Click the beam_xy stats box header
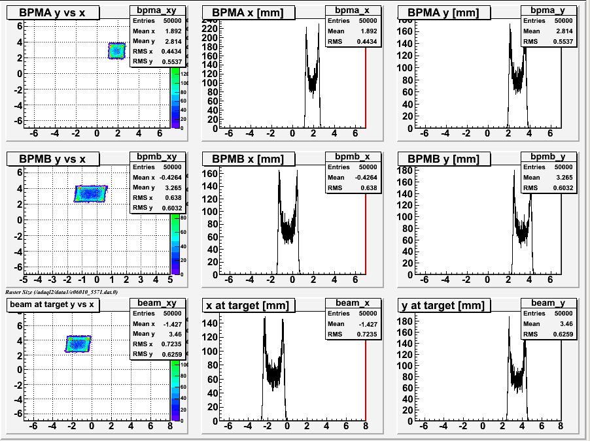The height and width of the screenshot is (441, 590). coord(158,303)
